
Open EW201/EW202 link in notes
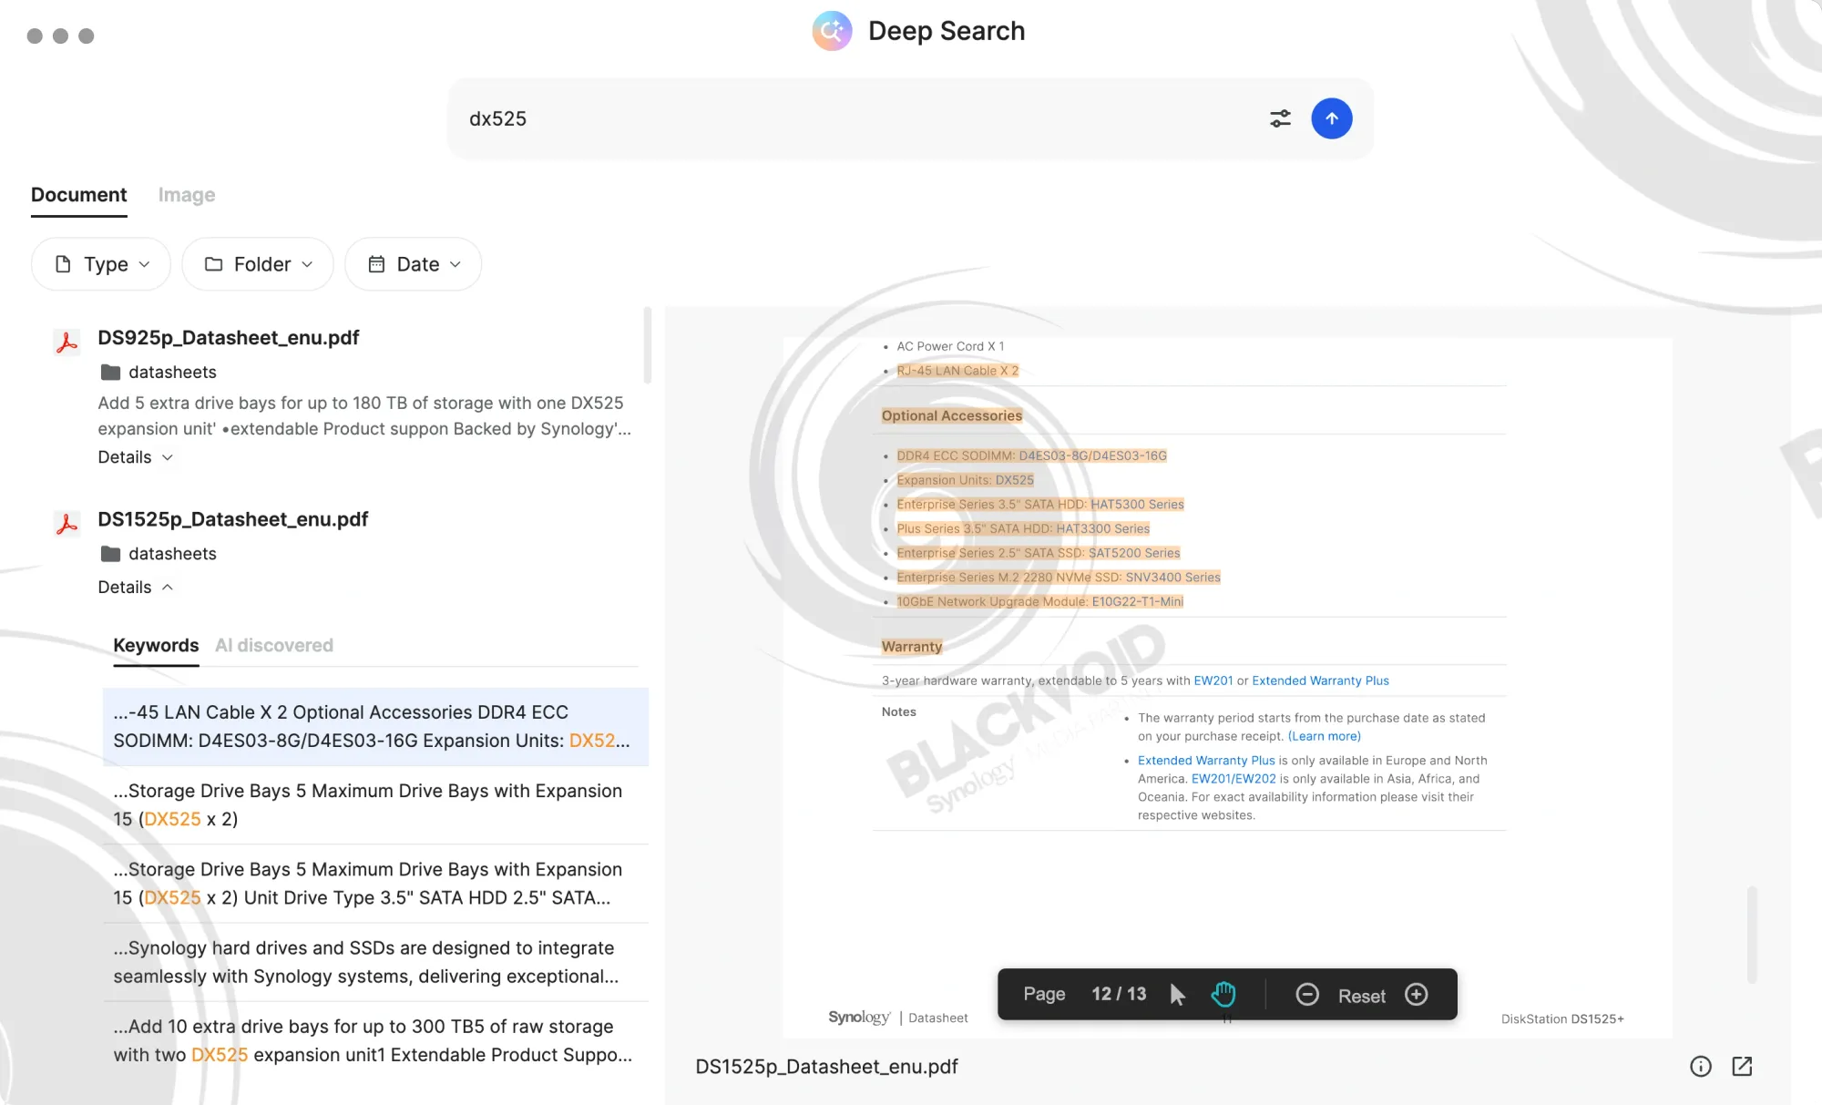(1233, 779)
